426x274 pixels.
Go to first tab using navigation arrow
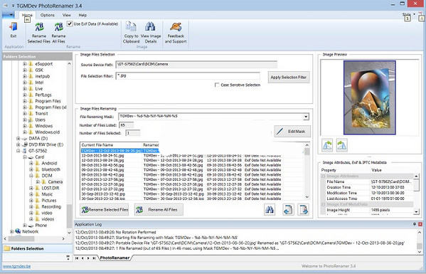point(77,258)
